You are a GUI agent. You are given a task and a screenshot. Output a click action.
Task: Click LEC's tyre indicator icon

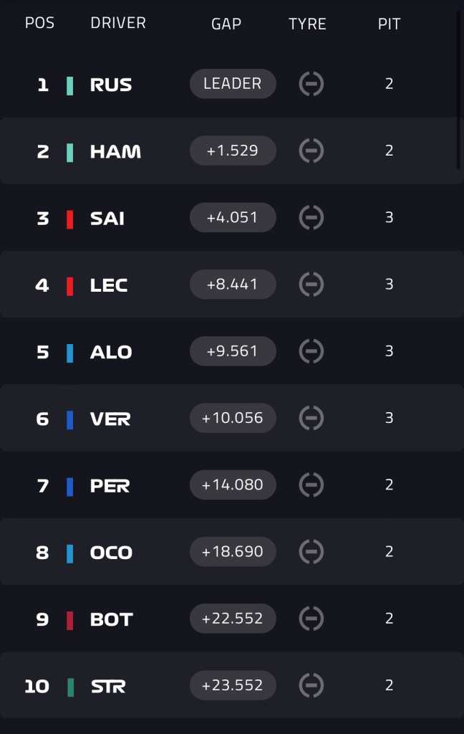click(311, 284)
